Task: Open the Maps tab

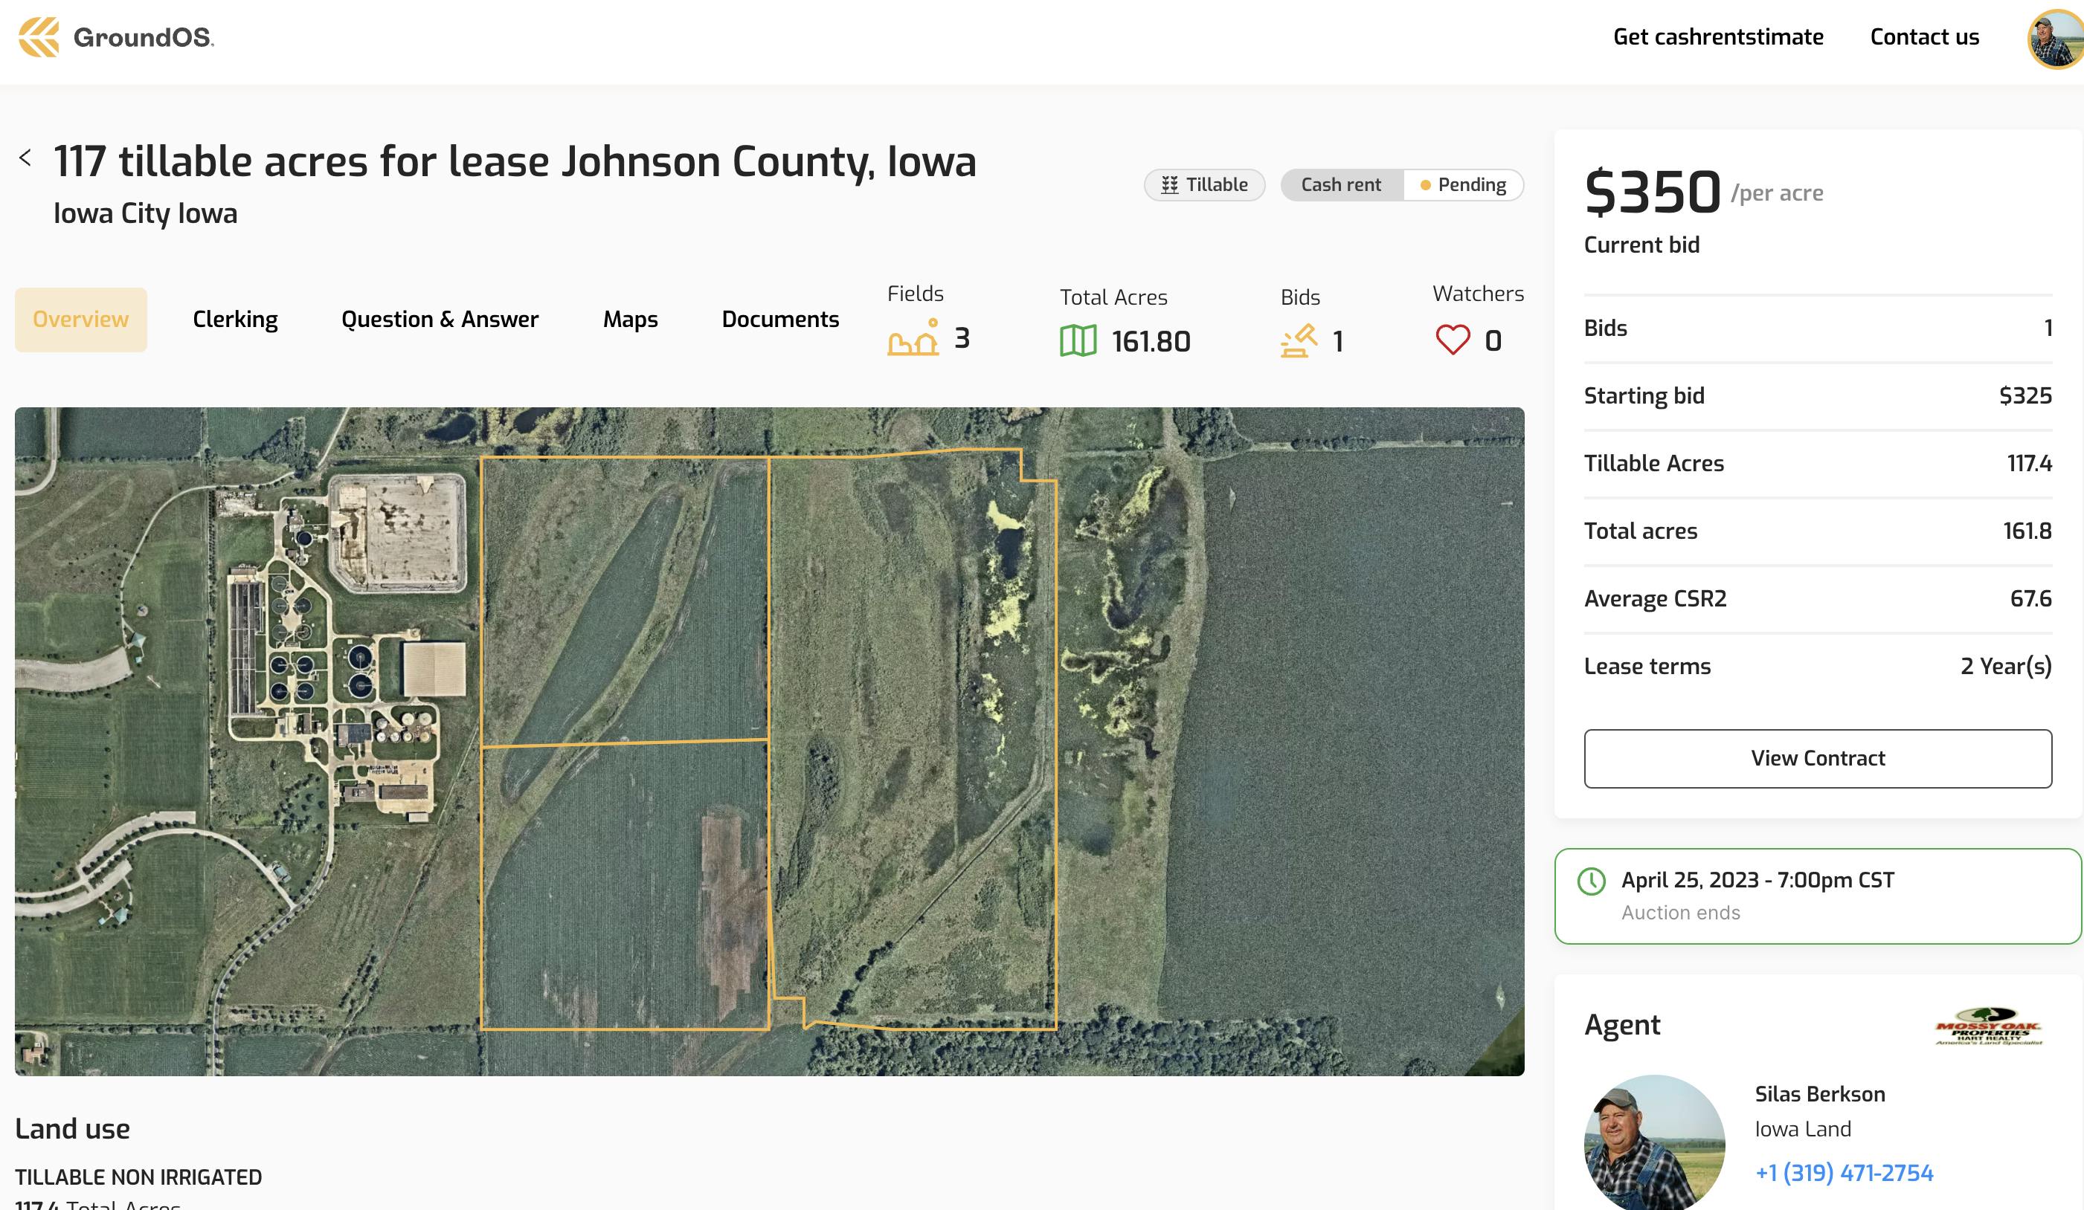Action: pyautogui.click(x=630, y=318)
